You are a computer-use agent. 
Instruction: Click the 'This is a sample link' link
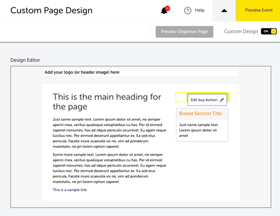(70, 190)
